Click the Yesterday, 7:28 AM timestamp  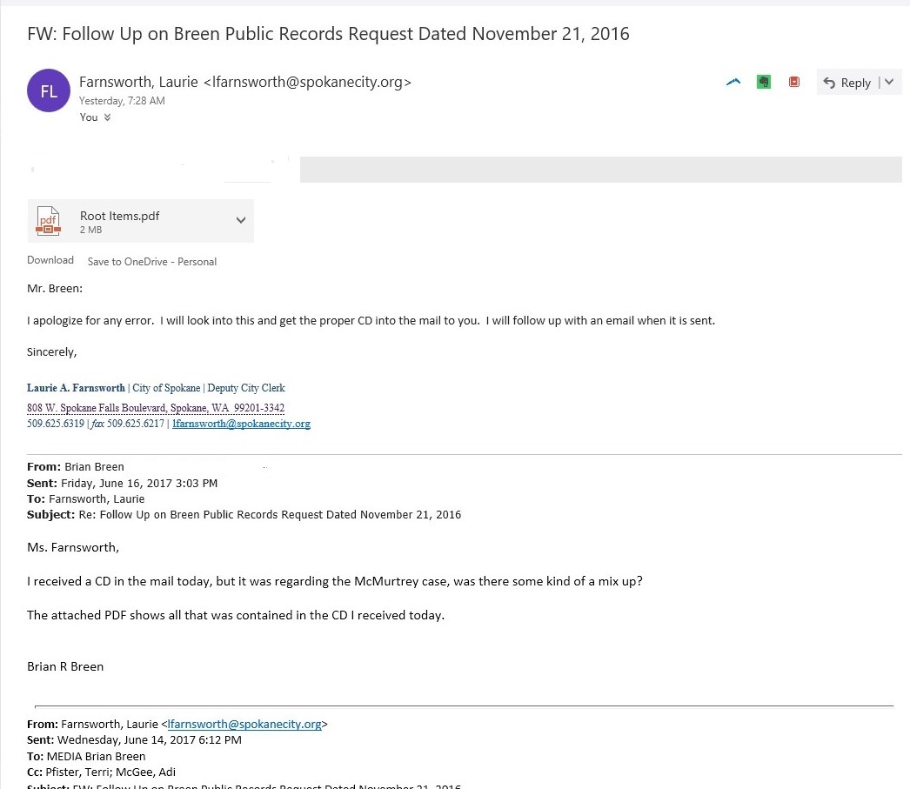point(122,101)
